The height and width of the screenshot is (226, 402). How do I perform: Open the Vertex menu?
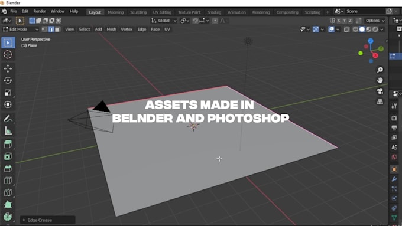[x=127, y=30]
